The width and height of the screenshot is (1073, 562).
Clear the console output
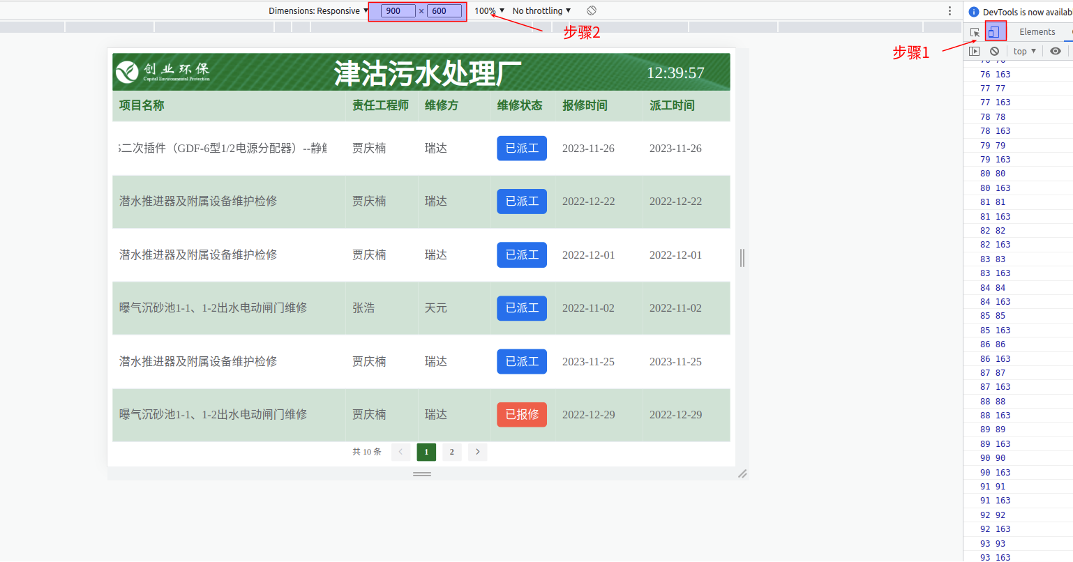click(994, 51)
